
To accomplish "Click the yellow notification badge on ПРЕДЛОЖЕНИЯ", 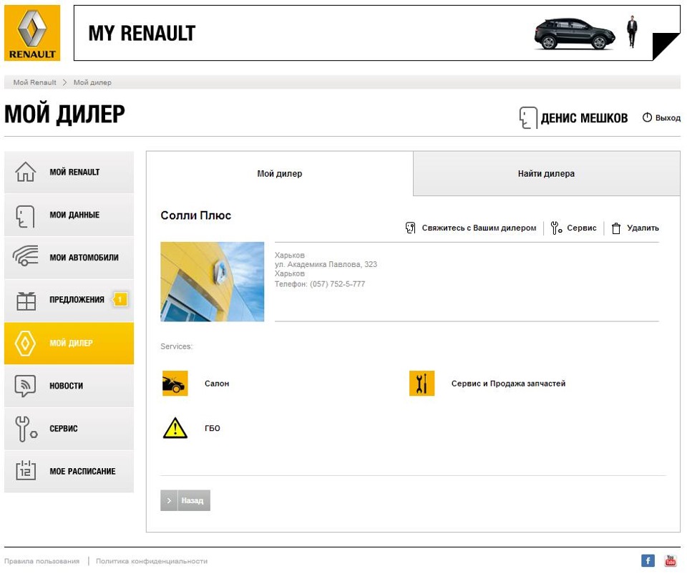I will pyautogui.click(x=120, y=299).
